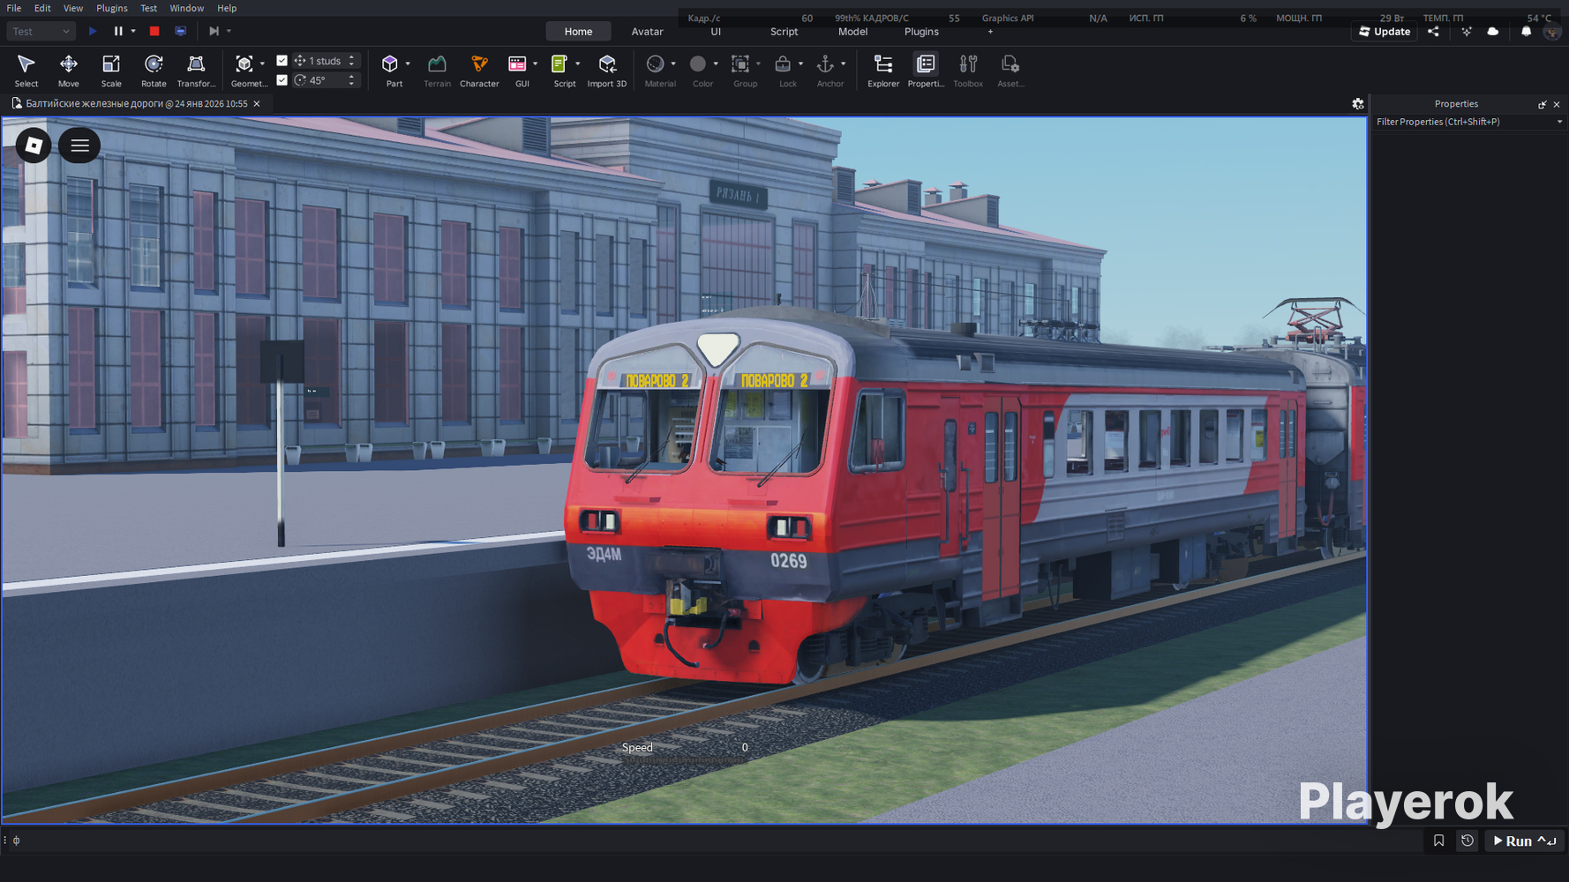Expand the Part dropdown arrow
1569x882 pixels.
408,64
